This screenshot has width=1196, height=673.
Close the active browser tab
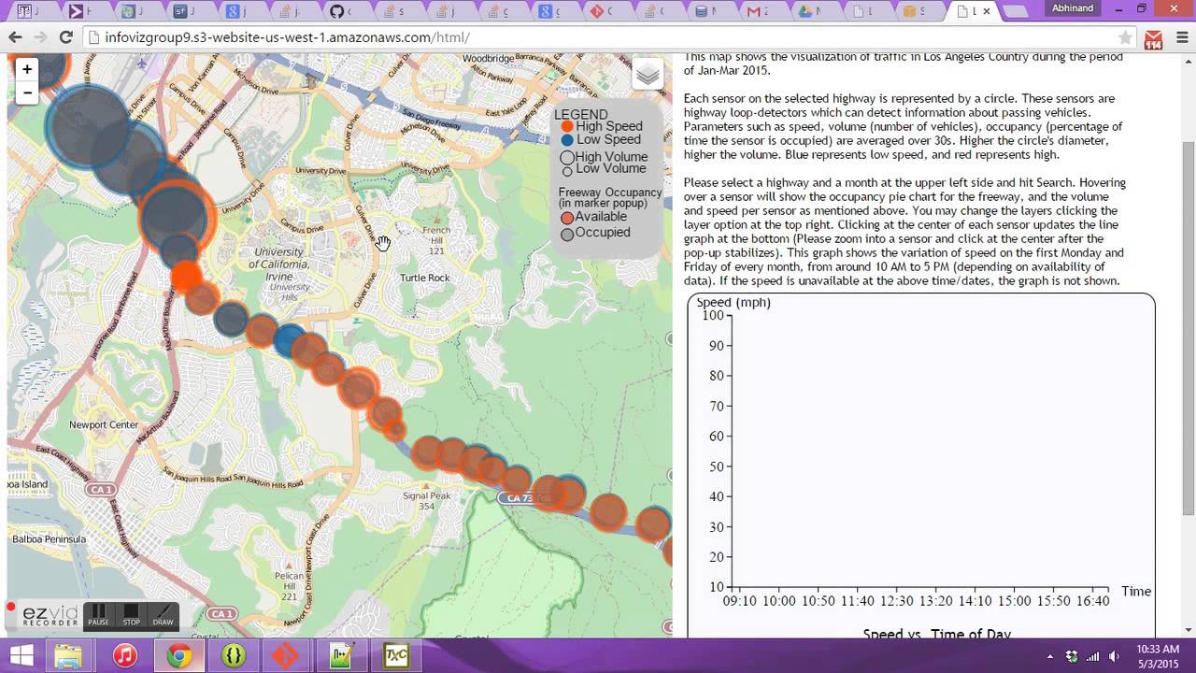click(987, 11)
